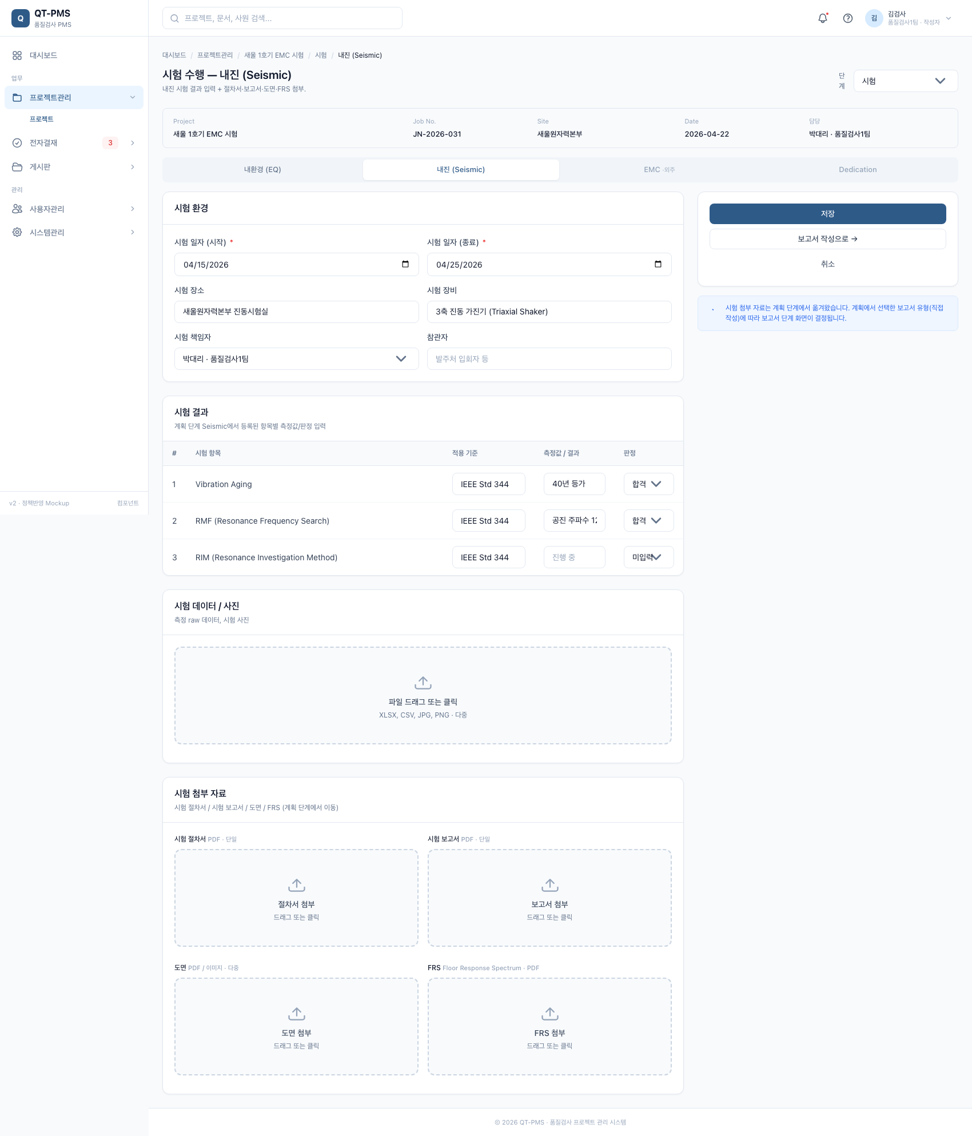
Task: Click the search magnifier icon
Action: point(175,18)
